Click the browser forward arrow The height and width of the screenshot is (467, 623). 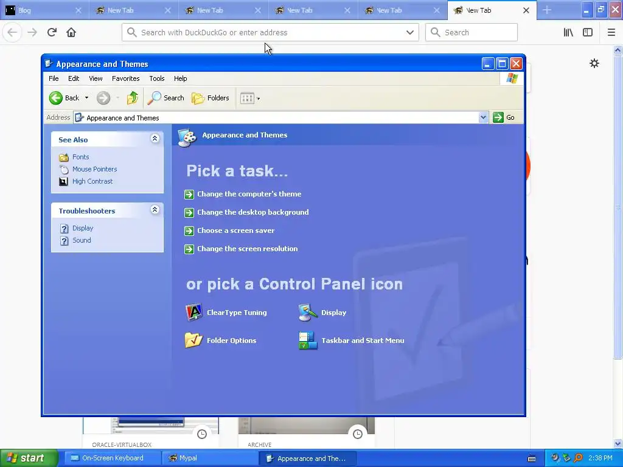32,32
